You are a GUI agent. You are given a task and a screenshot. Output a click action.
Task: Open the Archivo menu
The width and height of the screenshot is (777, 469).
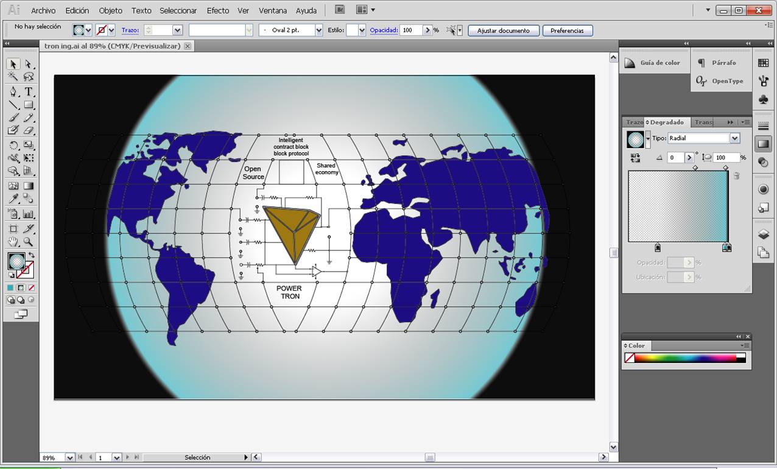pyautogui.click(x=43, y=10)
